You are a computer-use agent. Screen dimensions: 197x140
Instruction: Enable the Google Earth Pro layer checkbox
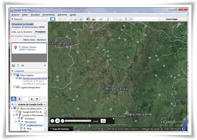17,111
